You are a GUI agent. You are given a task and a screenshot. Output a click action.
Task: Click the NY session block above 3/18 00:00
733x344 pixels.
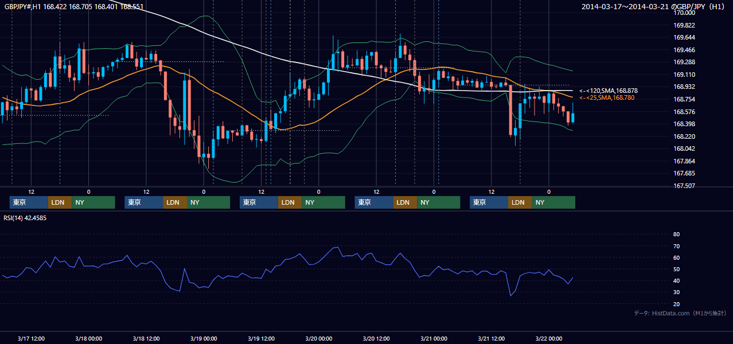(93, 202)
